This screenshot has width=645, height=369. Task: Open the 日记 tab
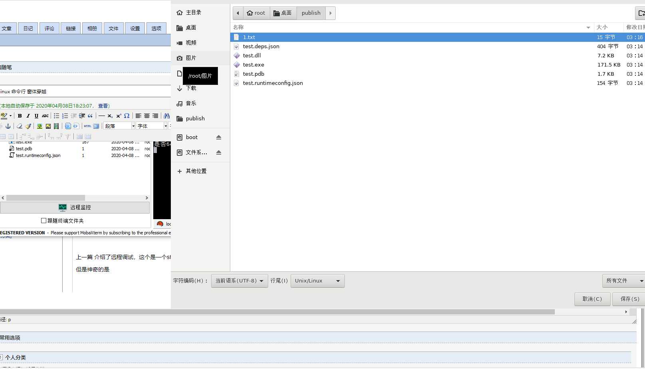tap(28, 28)
